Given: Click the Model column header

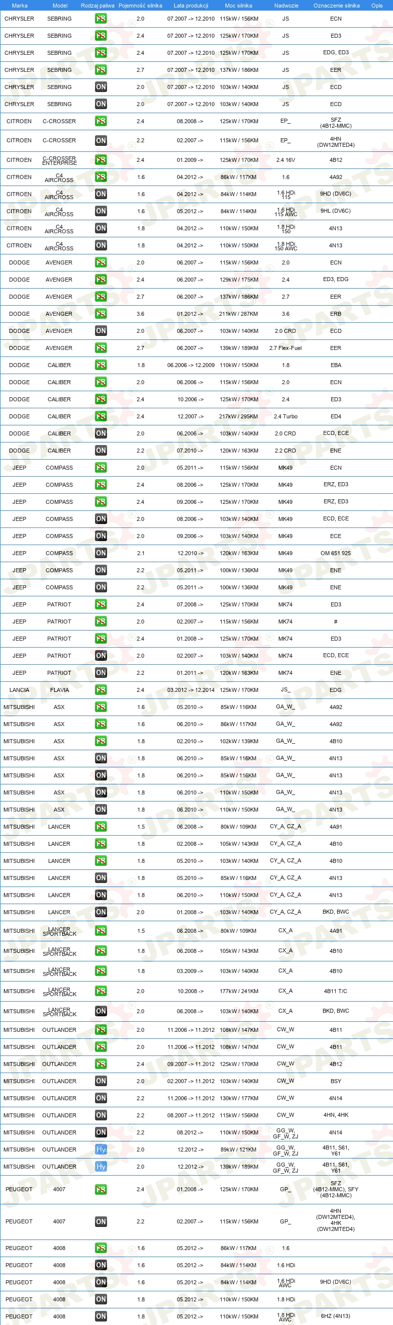Looking at the screenshot, I should click(x=60, y=6).
